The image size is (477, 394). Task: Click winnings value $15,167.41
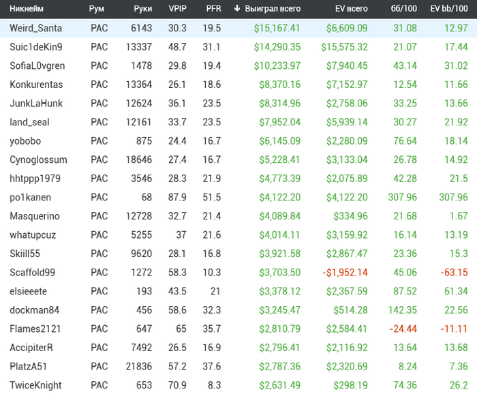[x=277, y=29]
